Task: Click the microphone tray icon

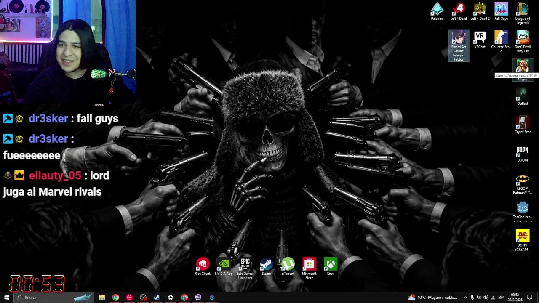Action: click(x=472, y=298)
